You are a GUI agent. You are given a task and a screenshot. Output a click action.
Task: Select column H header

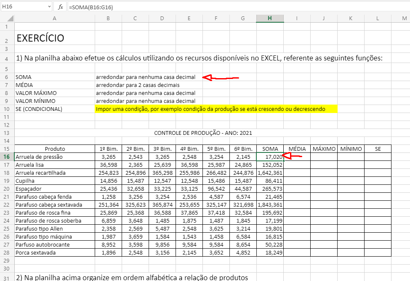pos(270,18)
